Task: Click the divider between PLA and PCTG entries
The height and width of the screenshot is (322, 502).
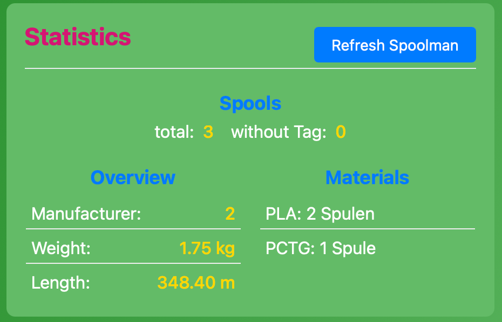Action: point(367,229)
